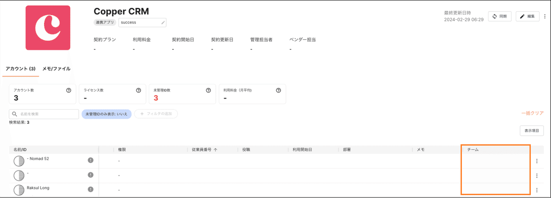
Task: Open the row menu for Raksul Long
Action: click(x=537, y=190)
